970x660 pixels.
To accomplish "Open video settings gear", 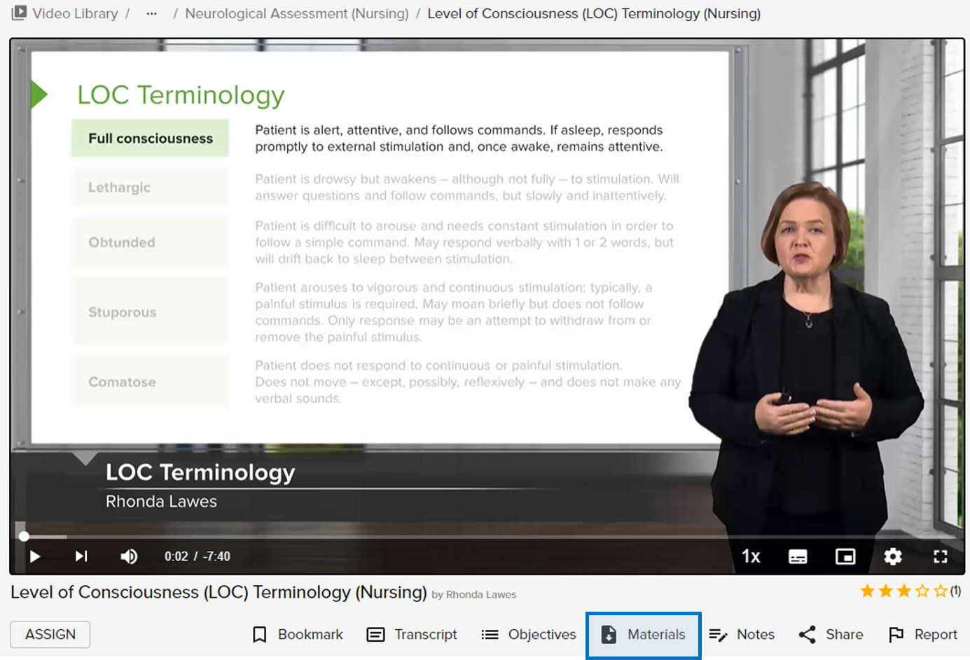I will (892, 556).
